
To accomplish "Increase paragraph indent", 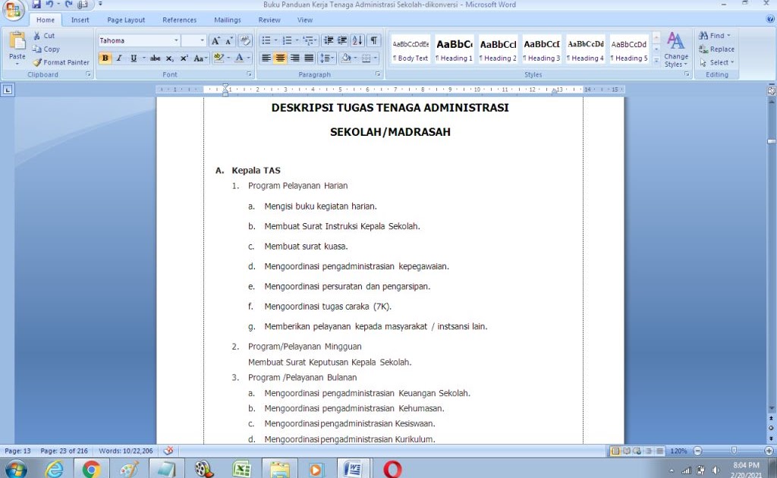I will [x=342, y=41].
